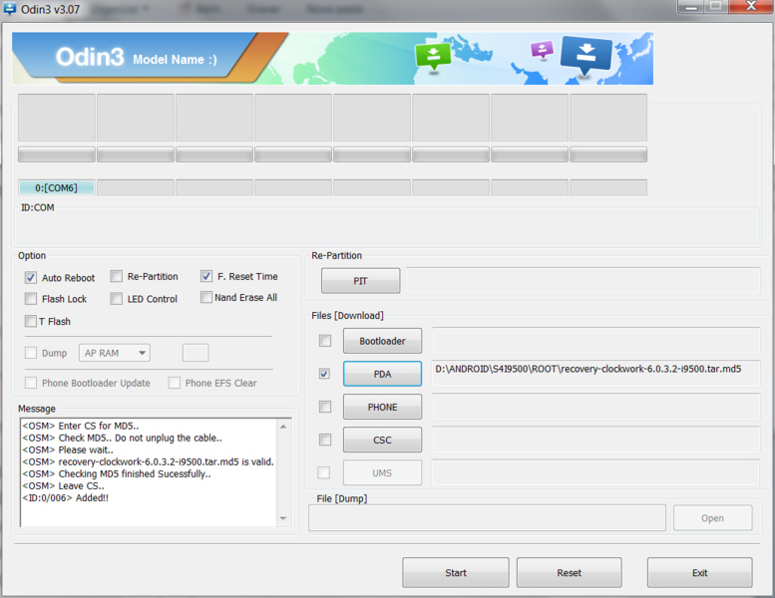Image resolution: width=775 pixels, height=598 pixels.
Task: Click the "Please wait.." log line
Action: pyautogui.click(x=68, y=449)
